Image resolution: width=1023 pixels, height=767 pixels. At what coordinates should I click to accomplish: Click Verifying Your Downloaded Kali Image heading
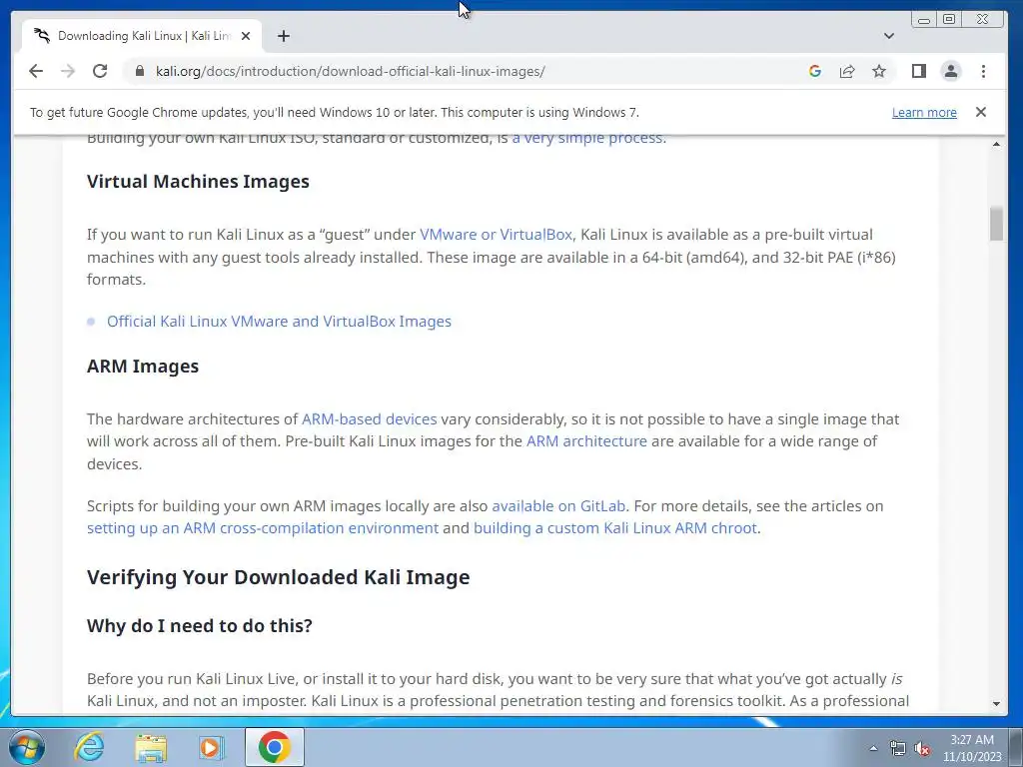coord(278,577)
